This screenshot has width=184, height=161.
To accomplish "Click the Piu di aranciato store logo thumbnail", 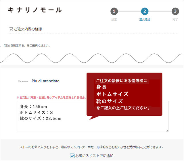I will click(23, 81).
